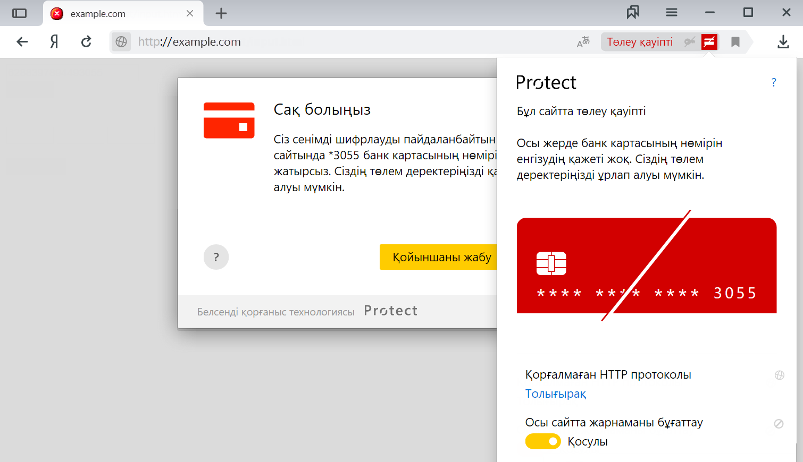Open a new tab with plus button
The width and height of the screenshot is (803, 462).
tap(221, 13)
